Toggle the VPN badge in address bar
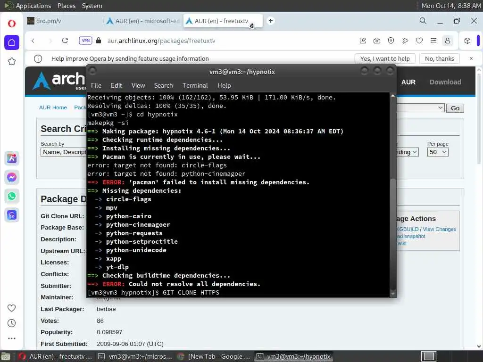 point(86,41)
